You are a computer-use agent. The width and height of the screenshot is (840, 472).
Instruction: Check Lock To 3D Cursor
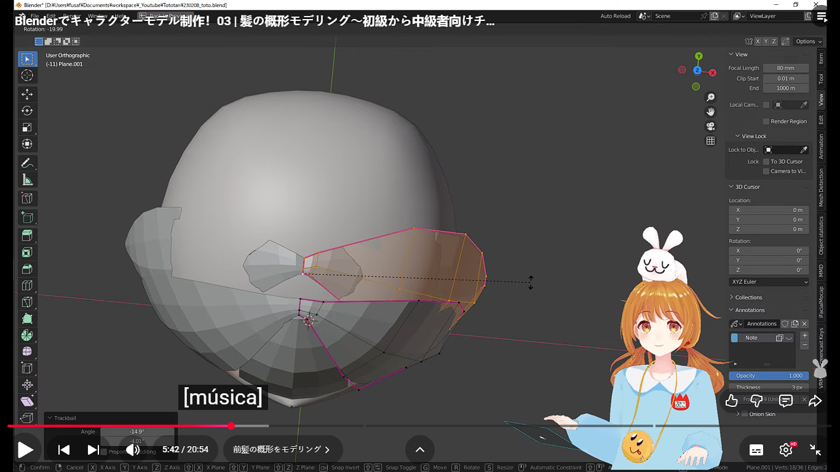(x=766, y=162)
